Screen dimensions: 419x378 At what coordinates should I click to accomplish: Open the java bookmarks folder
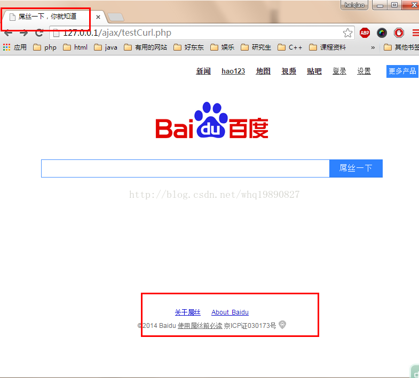tap(106, 47)
